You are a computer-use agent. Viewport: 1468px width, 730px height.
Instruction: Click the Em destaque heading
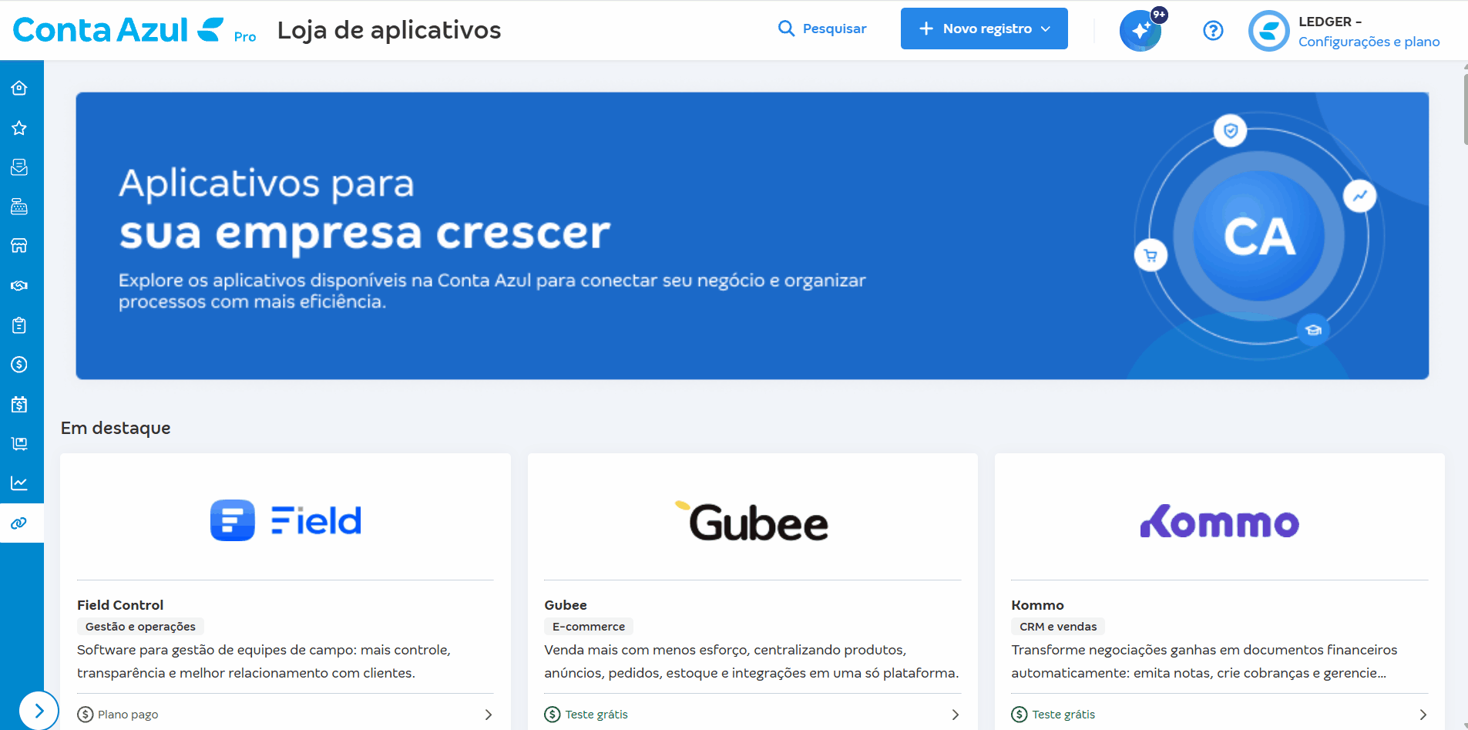[x=116, y=428]
